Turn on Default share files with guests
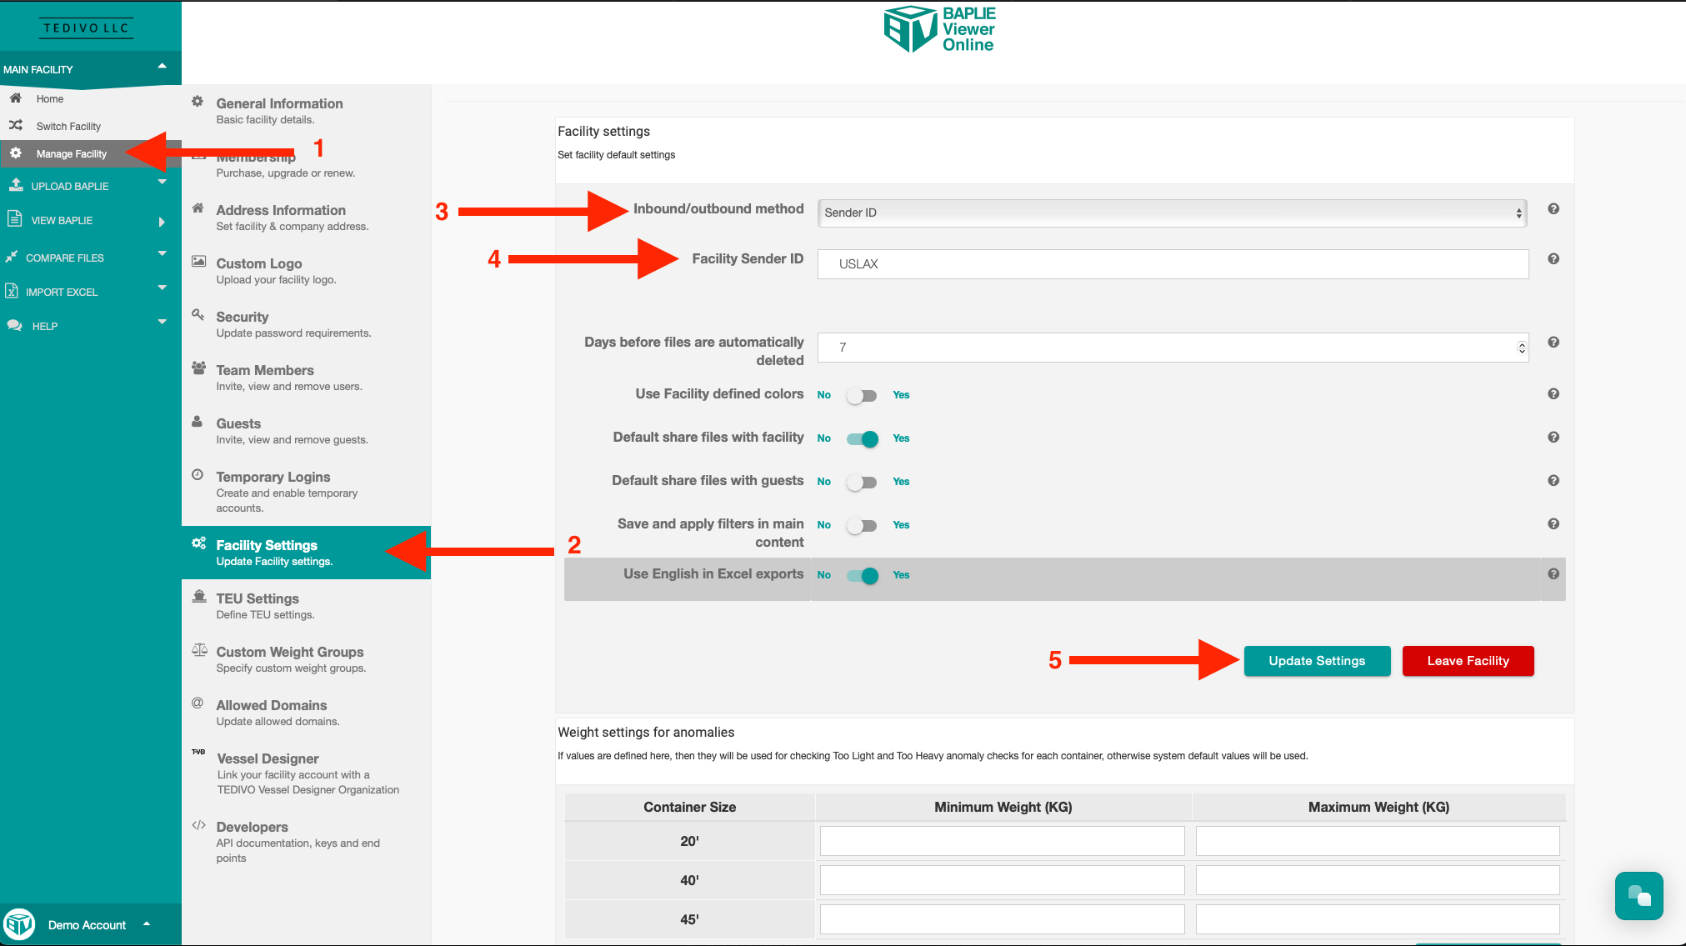The height and width of the screenshot is (946, 1686). pyautogui.click(x=862, y=483)
